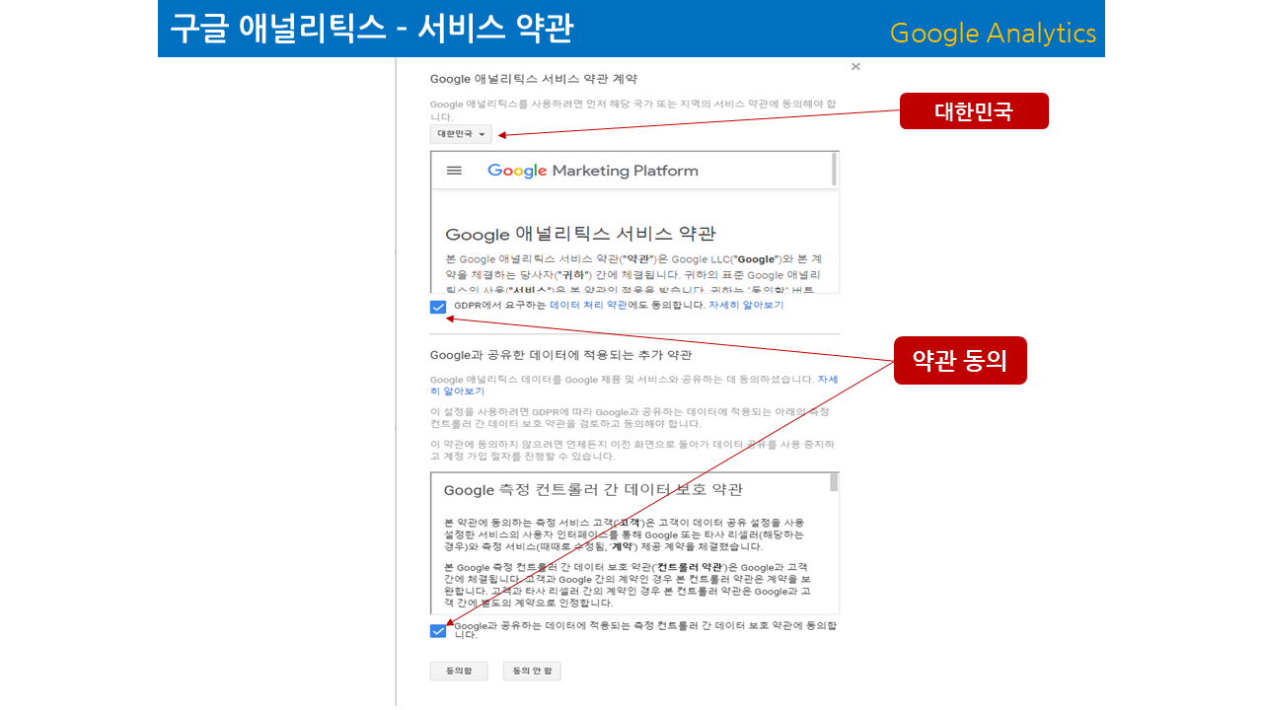Viewport: 1263px width, 710px height.
Task: Click the 동의 안 함 decline button
Action: (x=532, y=672)
